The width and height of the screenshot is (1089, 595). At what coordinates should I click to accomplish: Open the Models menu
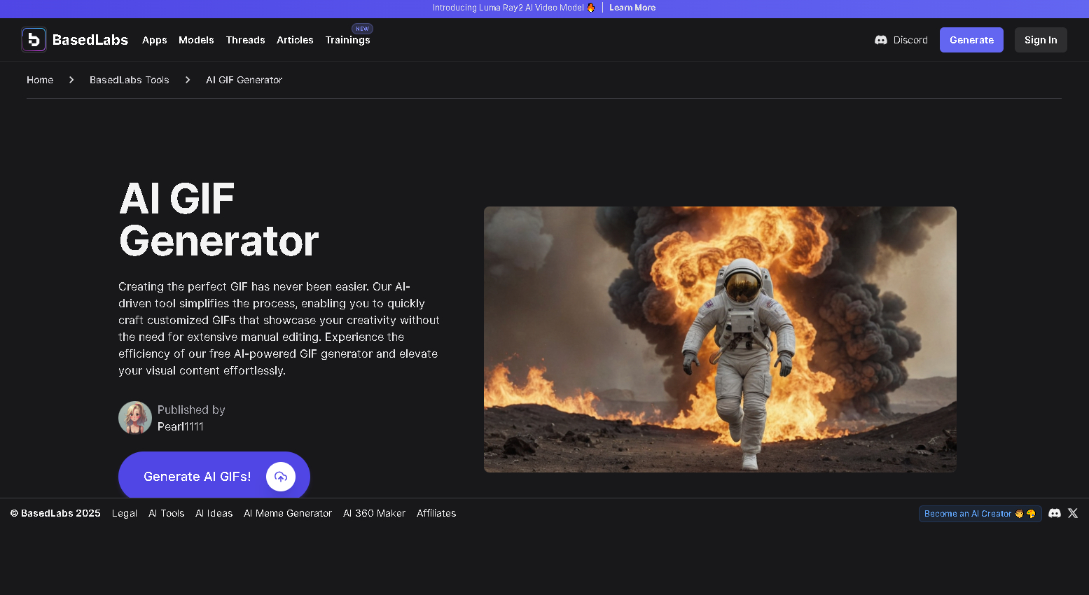196,40
